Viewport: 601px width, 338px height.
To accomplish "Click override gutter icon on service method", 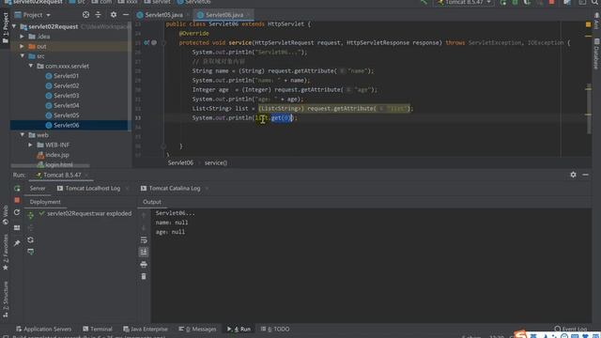I will (x=146, y=42).
